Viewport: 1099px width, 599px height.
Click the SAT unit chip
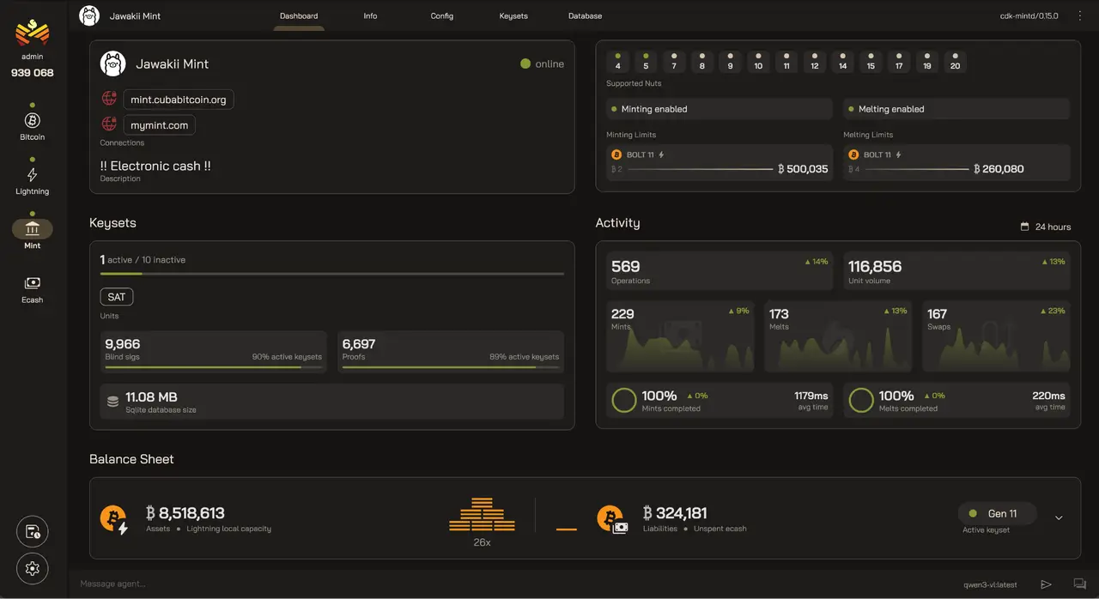(117, 297)
